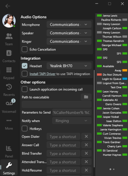Image resolution: width=128 pixels, height=176 pixels.
Task: Maximize the application window
Action: [109, 4]
